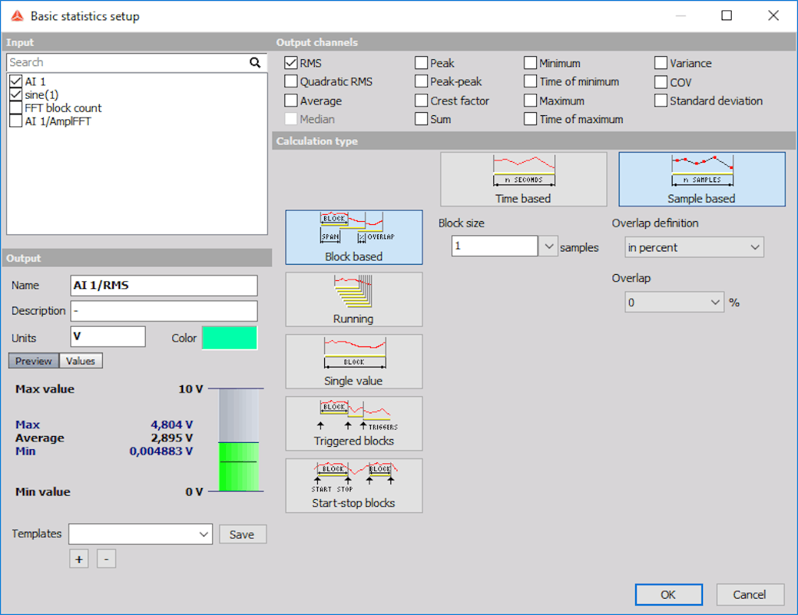Image resolution: width=798 pixels, height=615 pixels.
Task: Select Sample based calculation icon
Action: (x=702, y=179)
